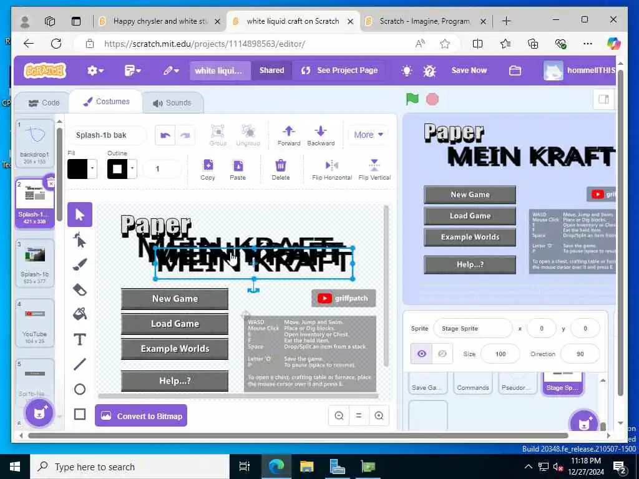639x479 pixels.
Task: Select the Commands sprite
Action: pos(473,382)
